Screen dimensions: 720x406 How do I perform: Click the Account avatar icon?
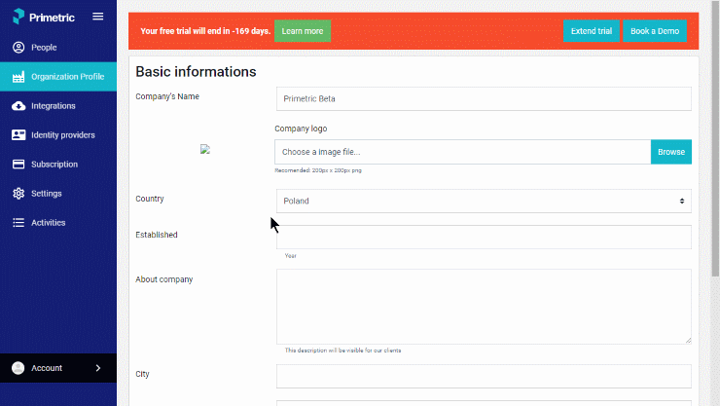click(18, 368)
